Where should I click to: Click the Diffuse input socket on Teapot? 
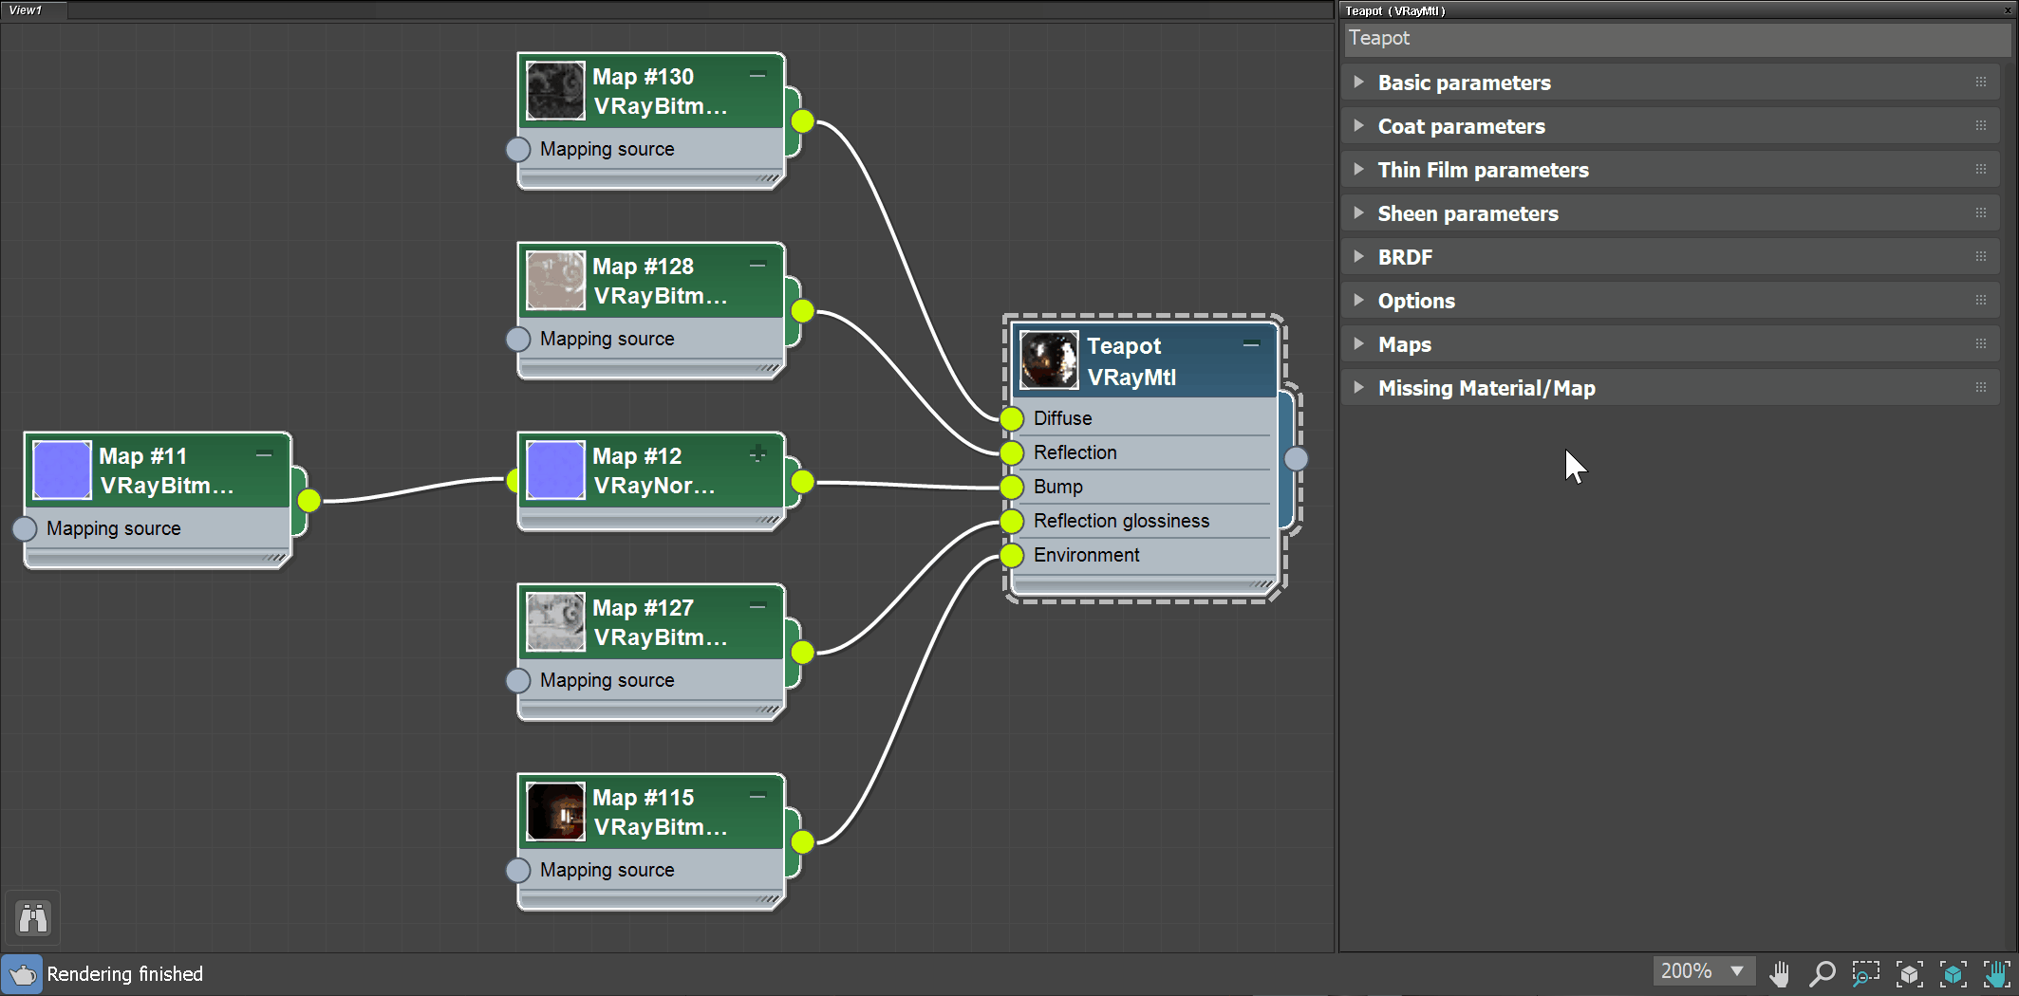tap(1012, 418)
